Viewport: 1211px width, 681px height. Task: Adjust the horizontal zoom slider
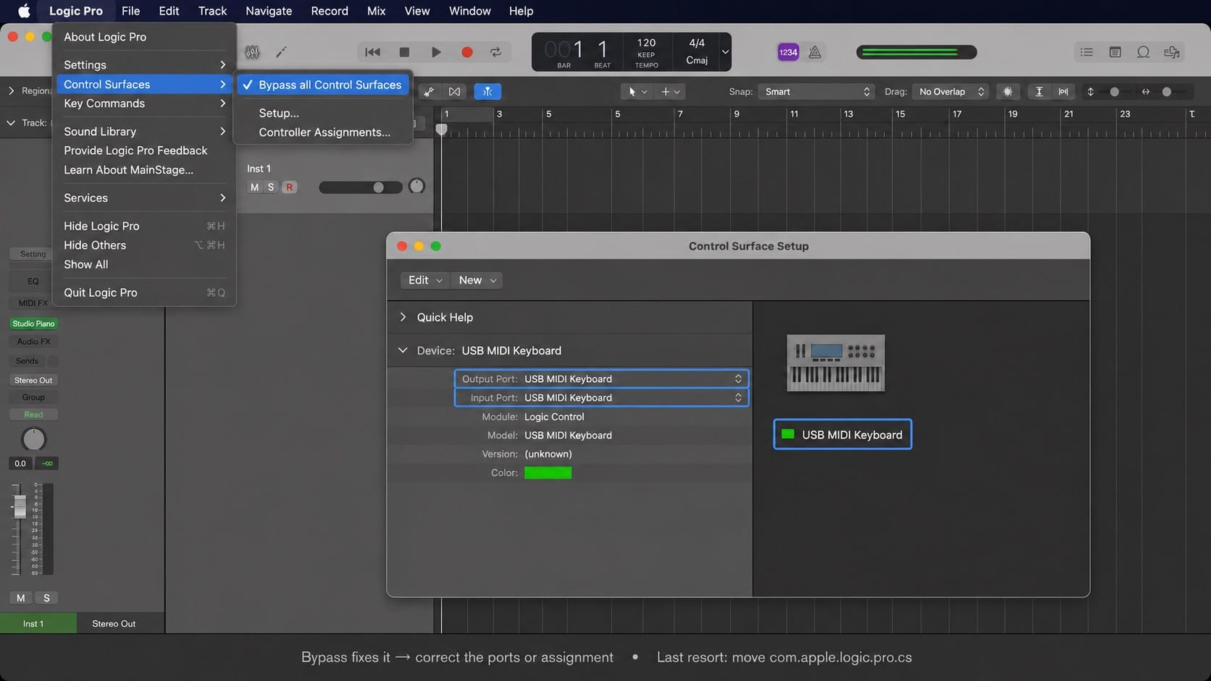(x=1166, y=92)
